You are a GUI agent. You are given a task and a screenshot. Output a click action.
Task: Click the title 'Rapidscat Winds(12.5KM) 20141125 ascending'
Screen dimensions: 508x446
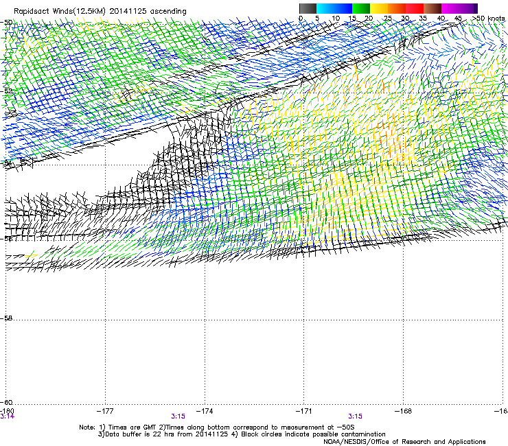[x=100, y=12]
